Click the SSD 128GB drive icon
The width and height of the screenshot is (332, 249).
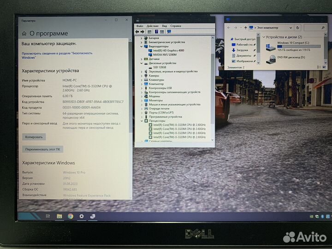tap(150, 67)
